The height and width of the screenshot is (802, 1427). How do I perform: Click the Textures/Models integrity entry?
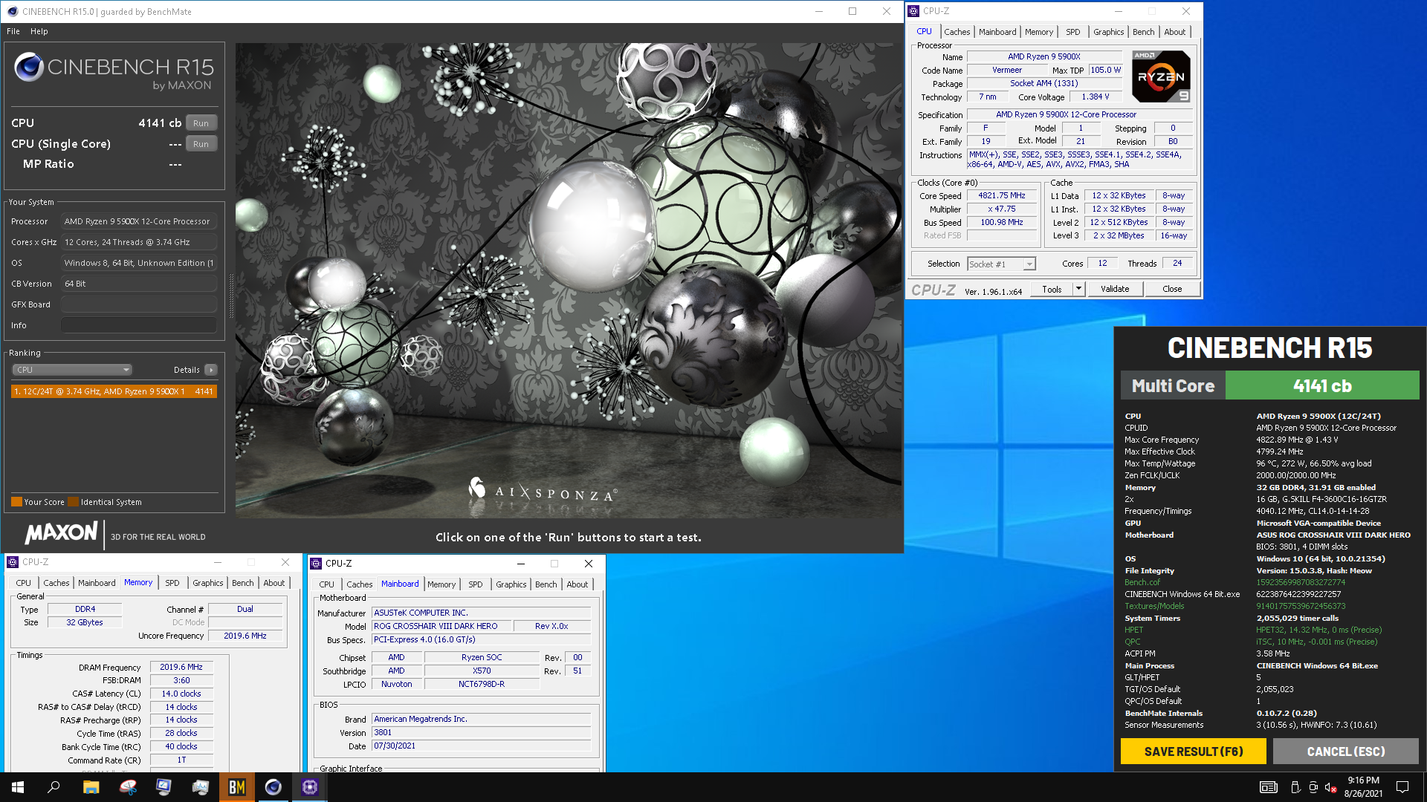[x=1154, y=606]
